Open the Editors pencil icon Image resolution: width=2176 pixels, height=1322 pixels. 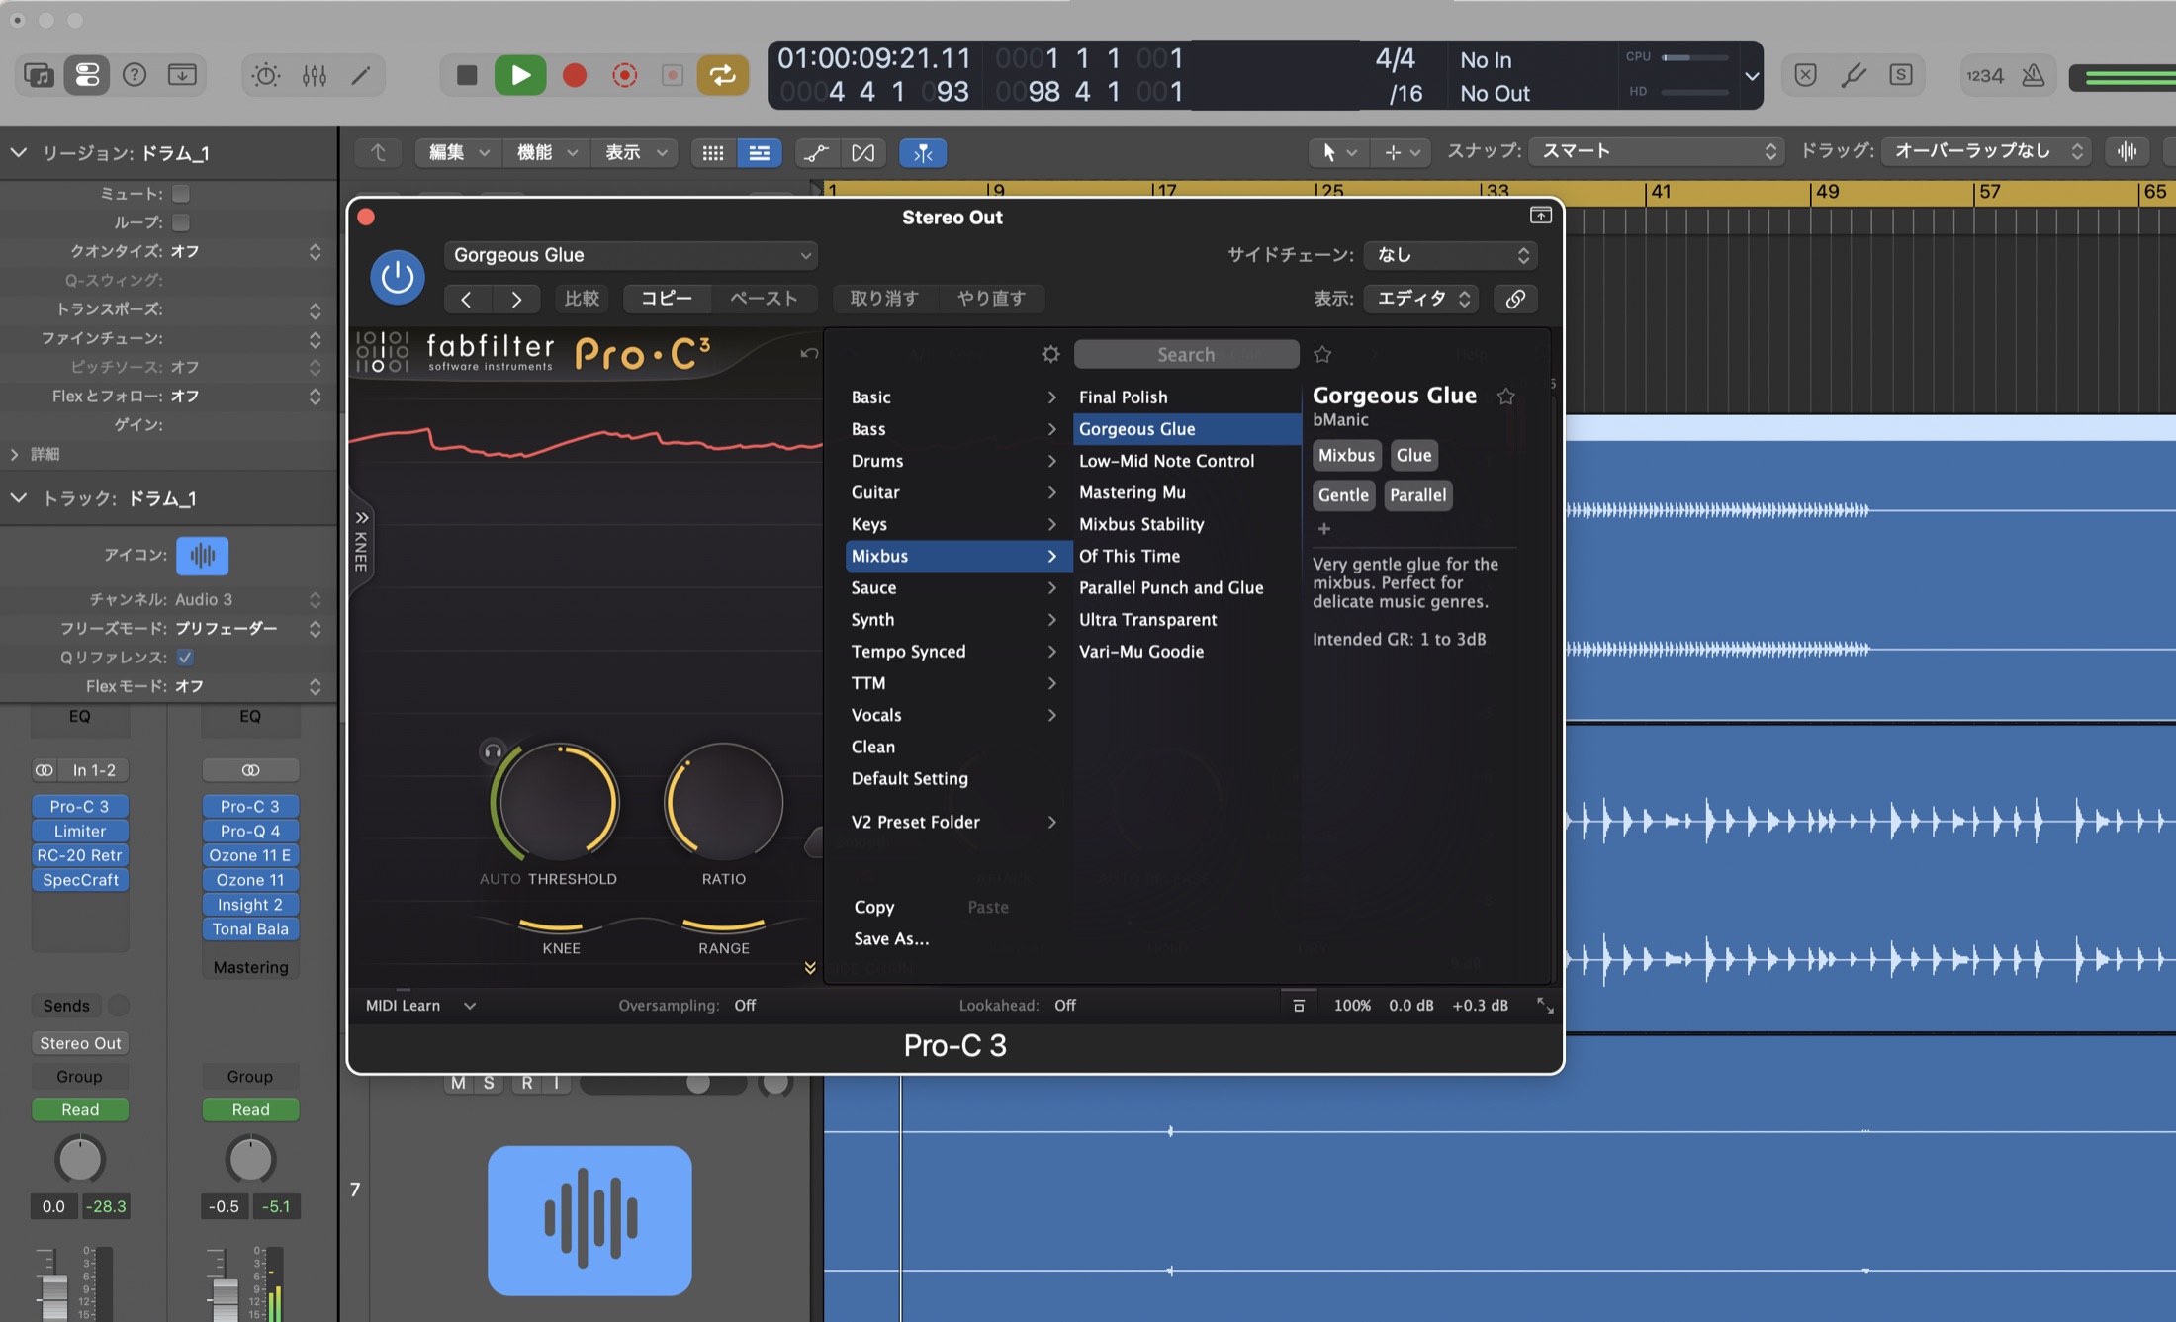(361, 75)
